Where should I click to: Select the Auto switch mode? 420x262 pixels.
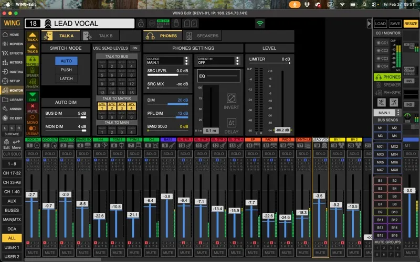66,61
